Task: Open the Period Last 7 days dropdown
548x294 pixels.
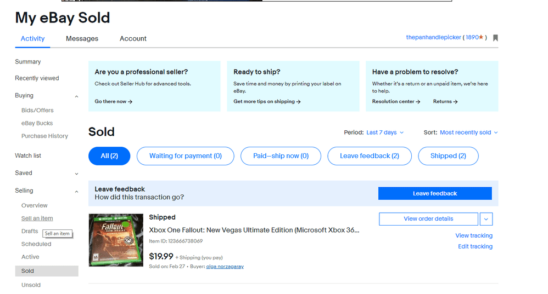Action: (x=385, y=132)
